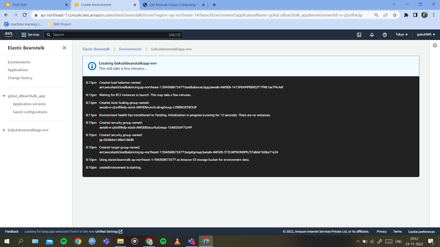Expand the Gokulebeanstalkapp-env tree node
Image resolution: width=440 pixels, height=247 pixels.
(x=4, y=130)
